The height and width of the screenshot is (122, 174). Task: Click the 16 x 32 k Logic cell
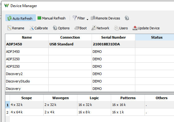[94, 105]
